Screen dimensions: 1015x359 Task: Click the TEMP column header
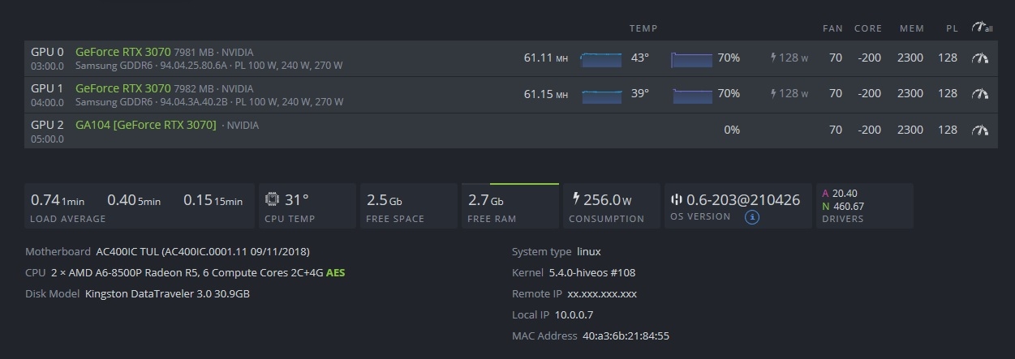coord(643,28)
